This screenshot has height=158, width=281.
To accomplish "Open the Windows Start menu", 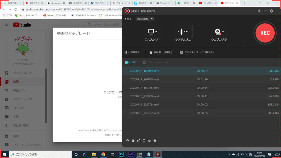I will click(4, 154).
